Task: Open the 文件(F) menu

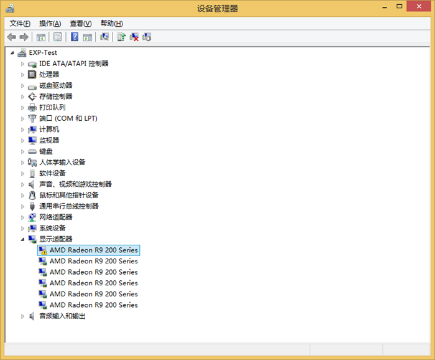Action: [x=20, y=24]
